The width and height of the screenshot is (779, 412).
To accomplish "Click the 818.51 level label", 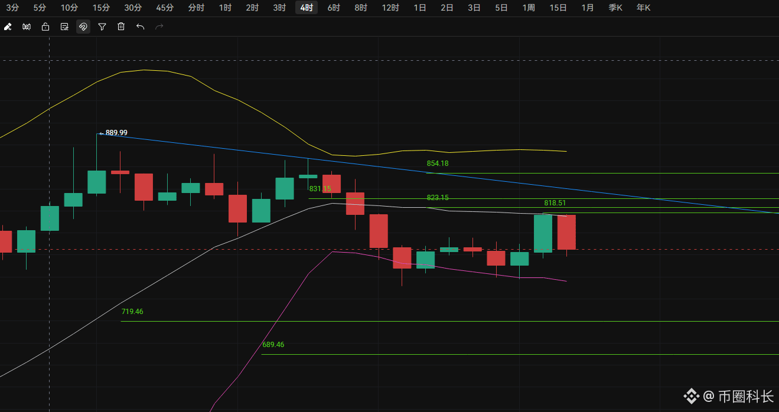I will point(555,203).
